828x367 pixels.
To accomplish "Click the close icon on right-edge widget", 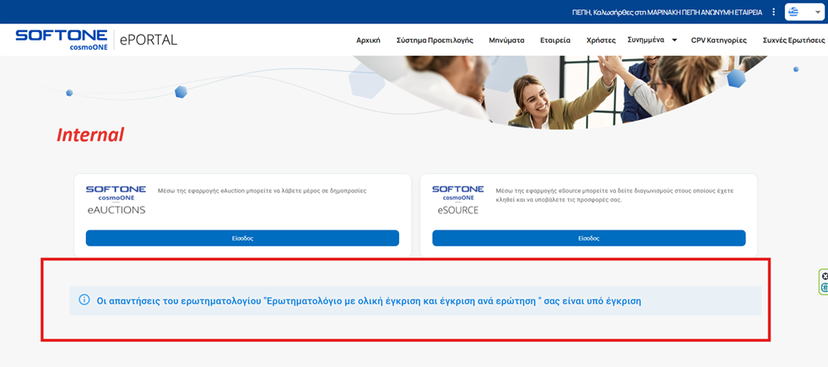I will [x=825, y=276].
